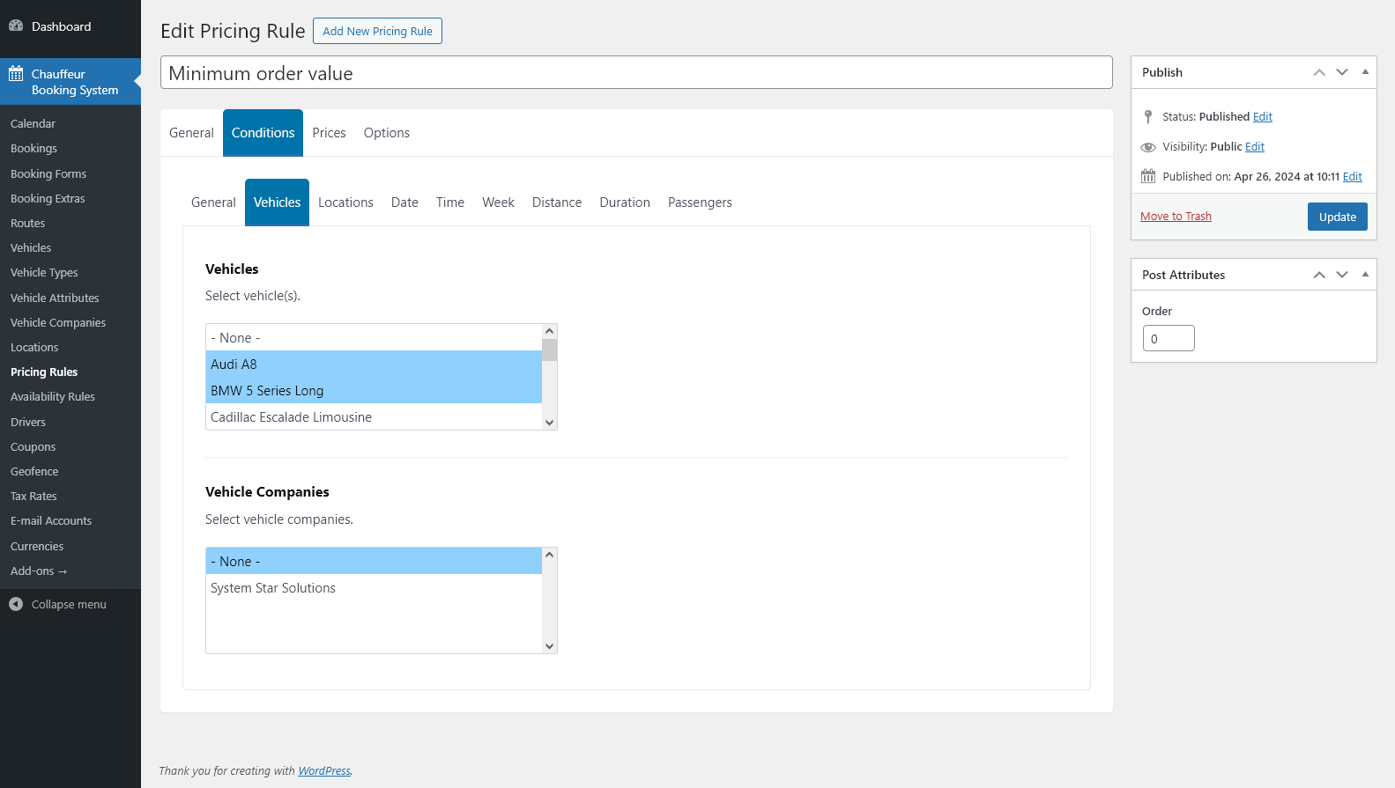Open the Week sub-tab

click(498, 203)
